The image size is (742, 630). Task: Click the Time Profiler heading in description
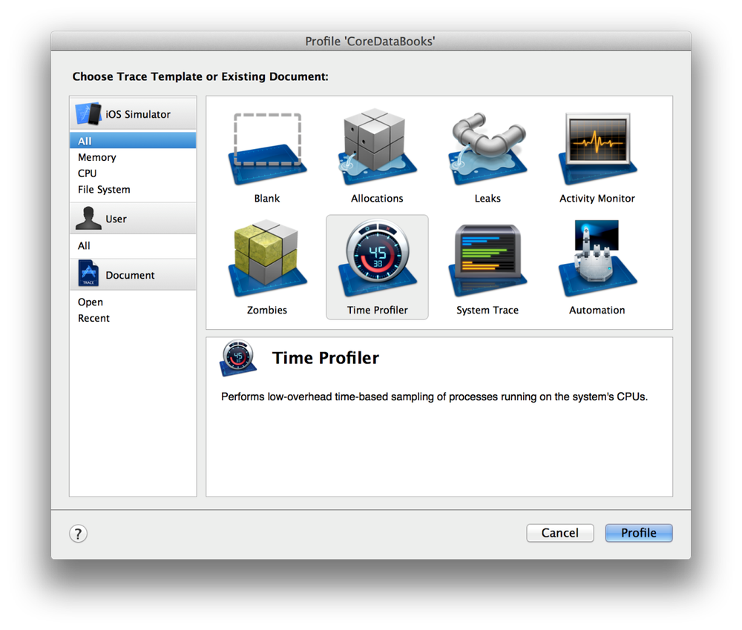tap(326, 358)
